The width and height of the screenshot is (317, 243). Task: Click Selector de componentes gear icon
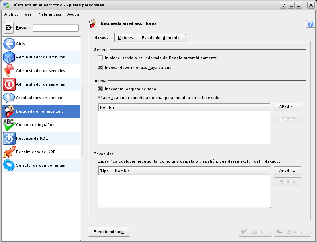(x=9, y=165)
